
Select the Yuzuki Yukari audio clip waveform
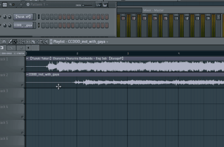tap(125, 66)
